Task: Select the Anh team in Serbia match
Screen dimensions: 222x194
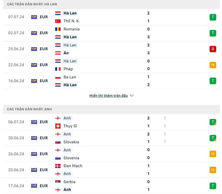Action: pos(67,190)
